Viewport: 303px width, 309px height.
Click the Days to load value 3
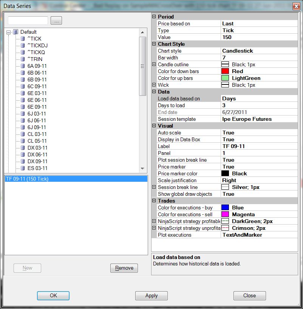point(259,105)
